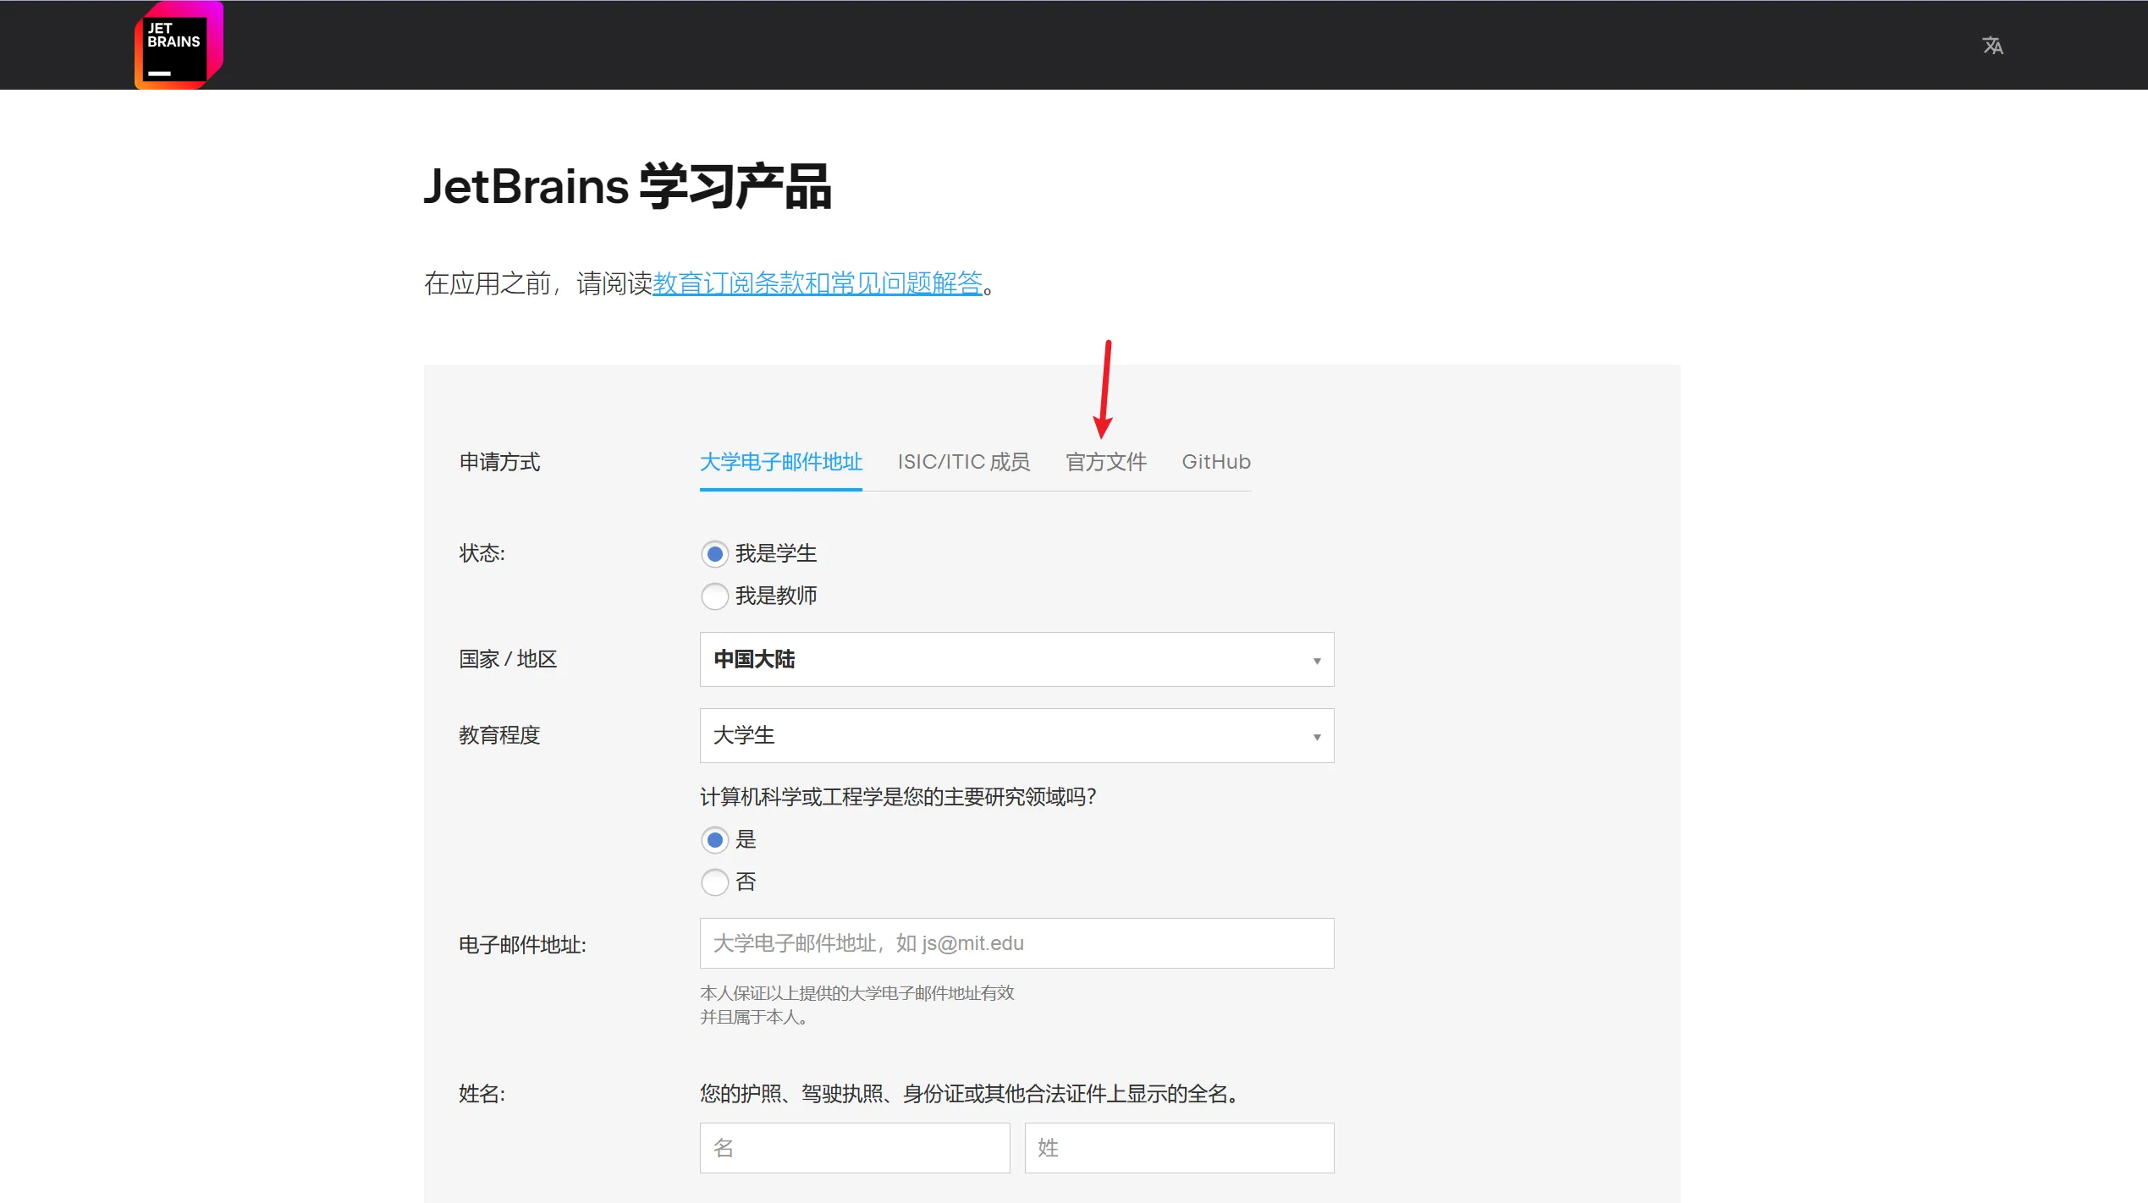Switch to the ISIC/ITIC 成员 tab
This screenshot has height=1203, width=2148.
click(x=963, y=462)
